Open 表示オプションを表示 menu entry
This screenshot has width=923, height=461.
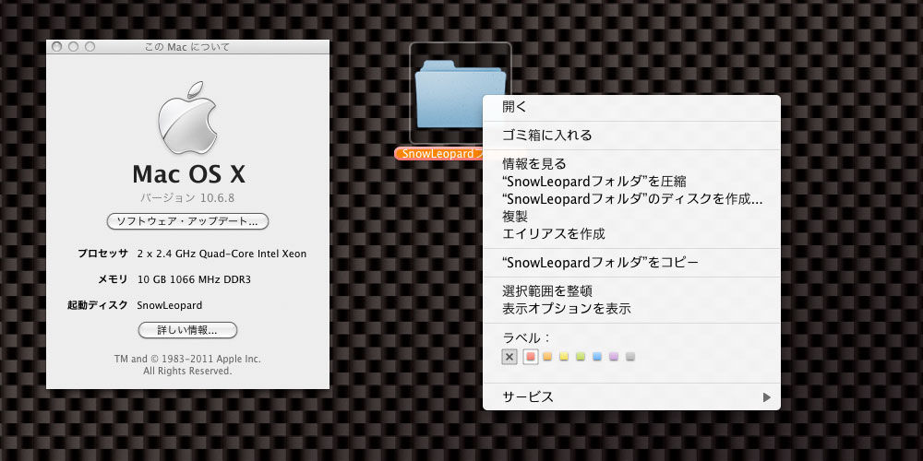click(x=631, y=308)
